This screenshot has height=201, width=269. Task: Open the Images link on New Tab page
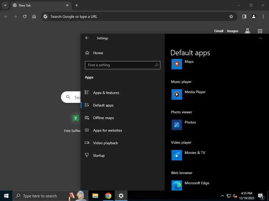pyautogui.click(x=233, y=31)
